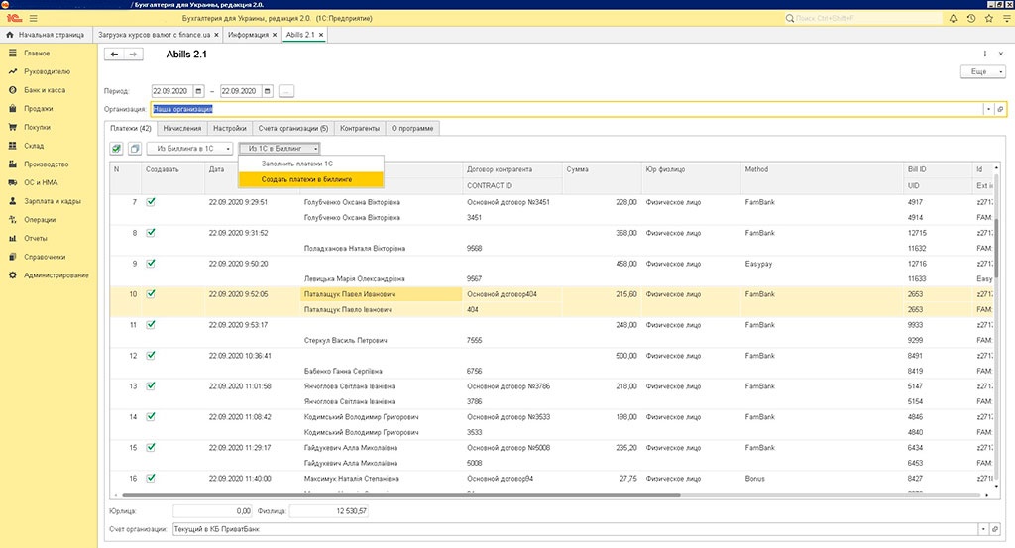1015x548 pixels.
Task: Click the period selection ellipsis button
Action: pyautogui.click(x=286, y=90)
